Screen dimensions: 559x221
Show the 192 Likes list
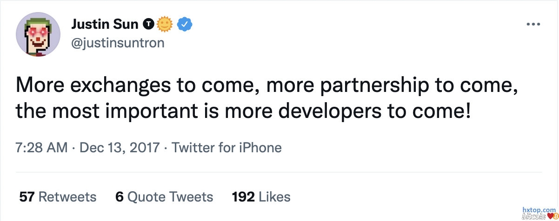click(x=261, y=197)
